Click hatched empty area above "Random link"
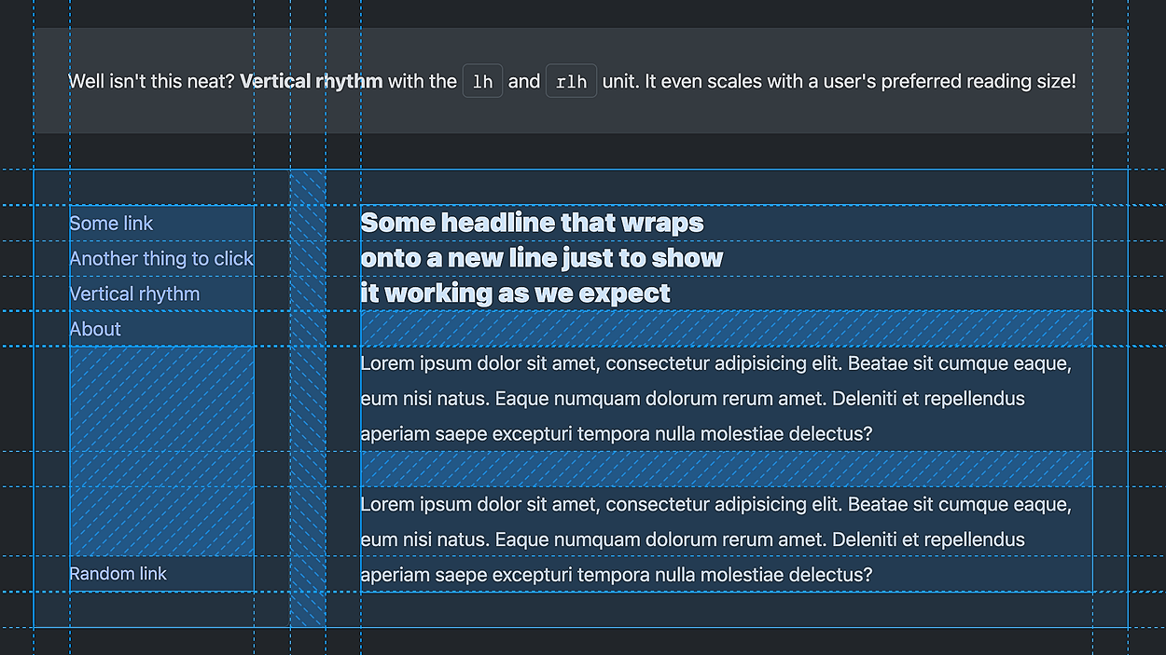This screenshot has height=655, width=1166. [161, 452]
